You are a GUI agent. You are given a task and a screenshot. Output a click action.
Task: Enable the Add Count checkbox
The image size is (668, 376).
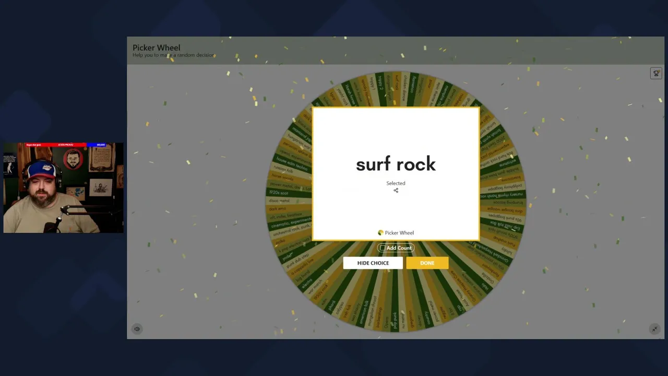click(383, 248)
